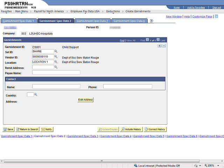The width and height of the screenshot is (224, 168).
Task: Delete the garnishment row with minus icon
Action: point(164,46)
